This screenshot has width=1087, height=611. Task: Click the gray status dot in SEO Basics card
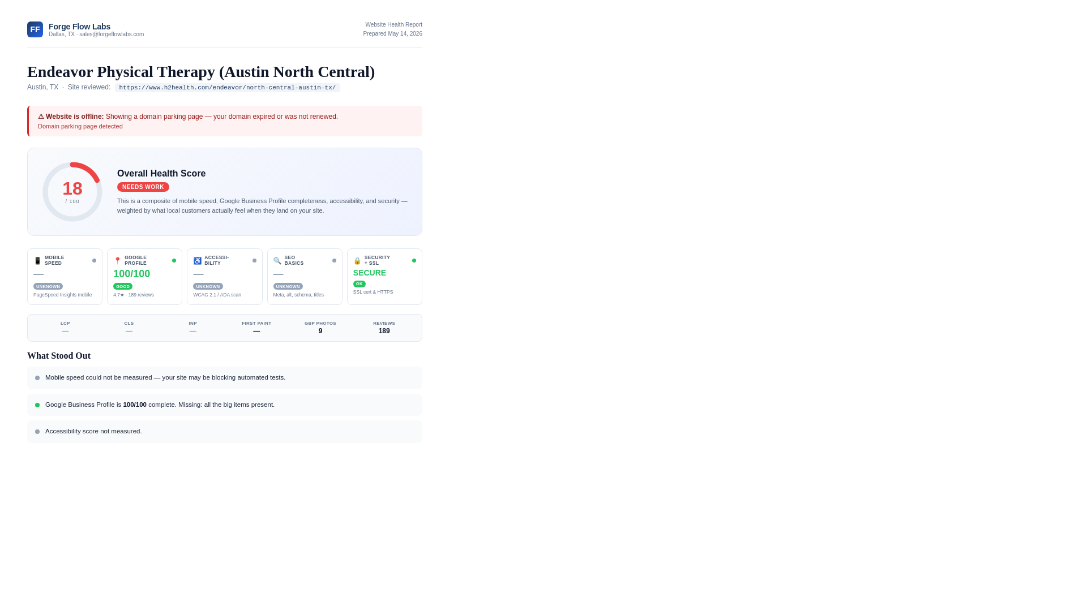point(334,261)
